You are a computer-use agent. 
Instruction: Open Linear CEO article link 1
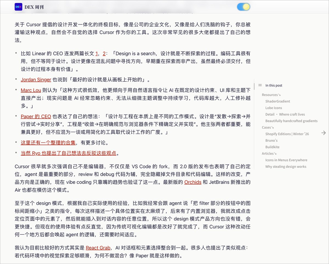(97, 54)
